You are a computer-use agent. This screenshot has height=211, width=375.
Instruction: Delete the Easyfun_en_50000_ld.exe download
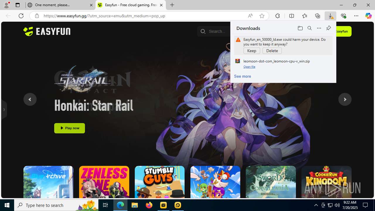pos(272,51)
